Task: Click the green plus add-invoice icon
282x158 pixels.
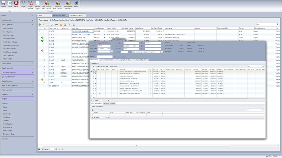Action: click(39, 24)
